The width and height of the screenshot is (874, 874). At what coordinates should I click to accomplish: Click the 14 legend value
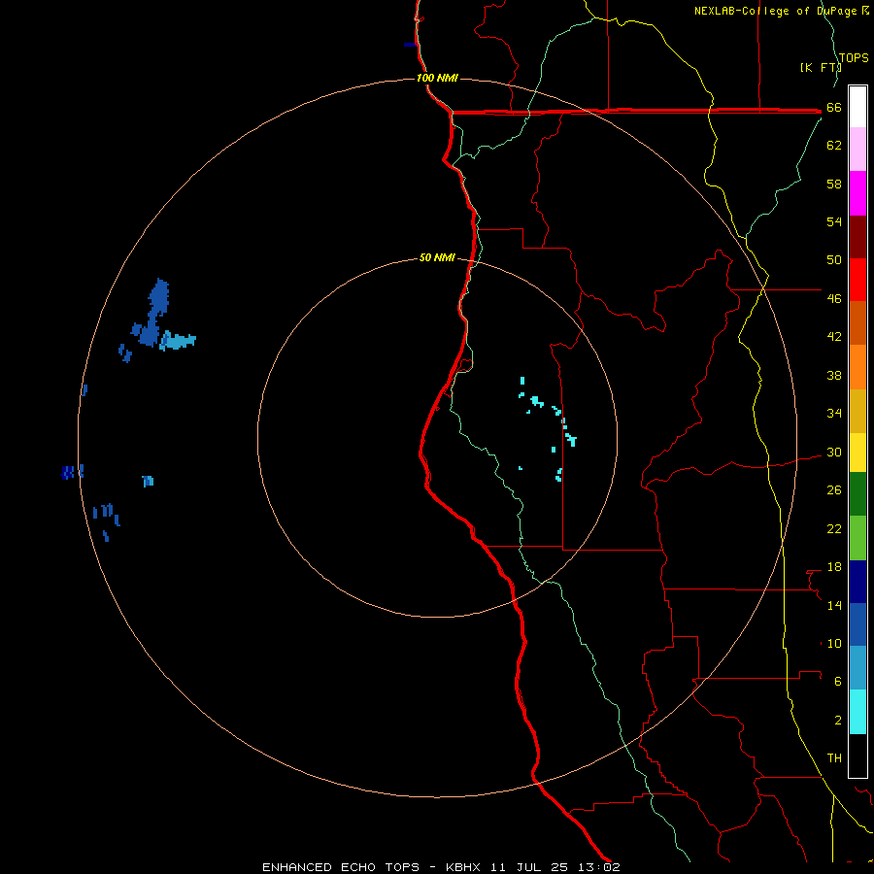point(834,605)
